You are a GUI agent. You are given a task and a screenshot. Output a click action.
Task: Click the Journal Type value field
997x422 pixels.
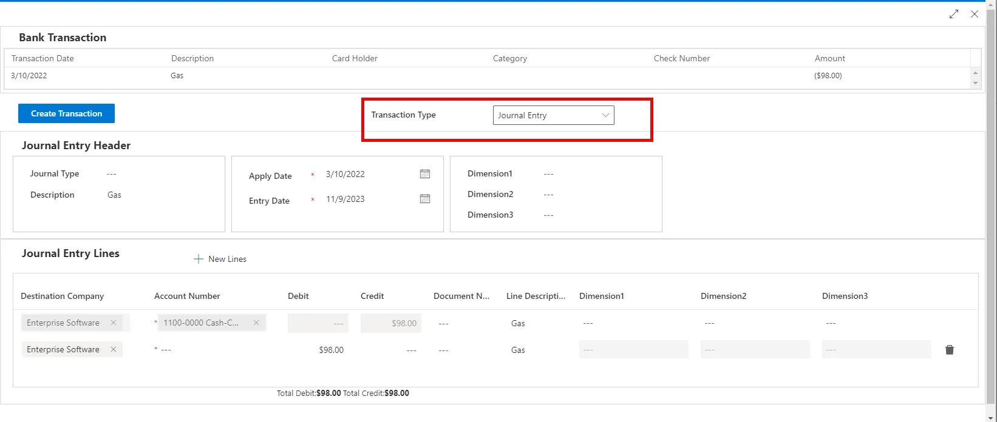[111, 174]
